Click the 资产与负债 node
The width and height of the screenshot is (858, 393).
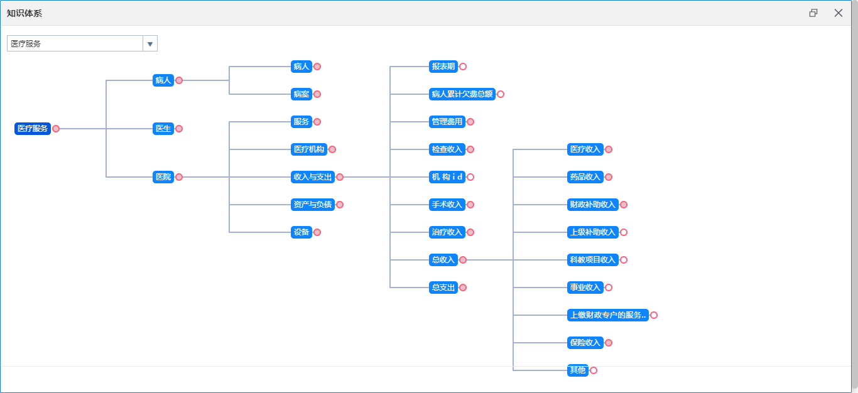coord(312,205)
